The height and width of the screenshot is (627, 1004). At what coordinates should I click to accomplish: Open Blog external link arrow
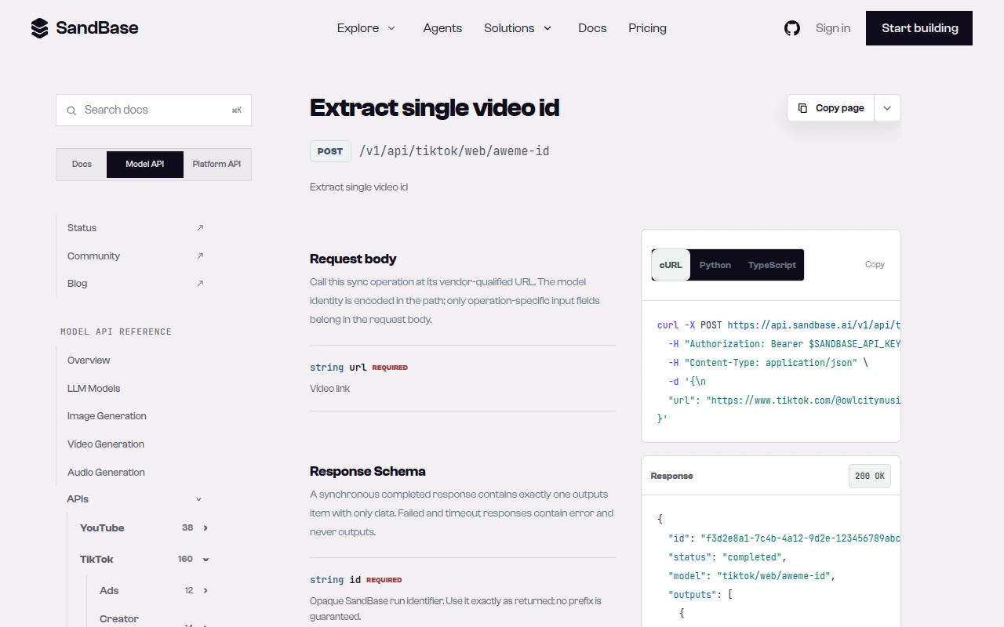point(200,284)
